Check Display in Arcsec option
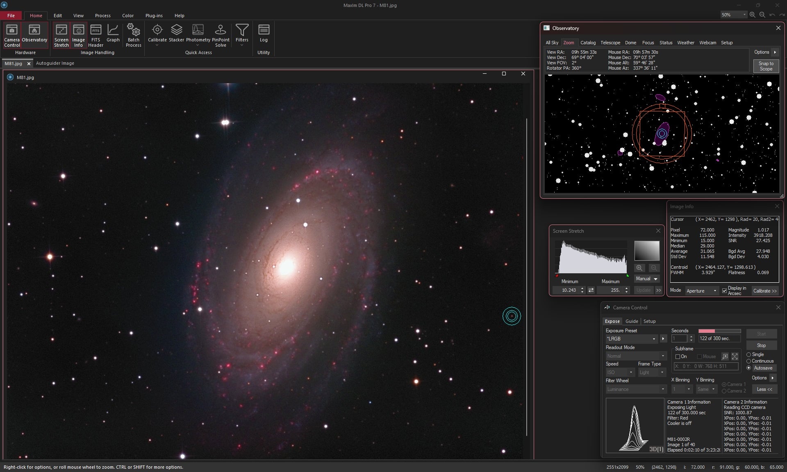Image resolution: width=787 pixels, height=472 pixels. point(724,291)
